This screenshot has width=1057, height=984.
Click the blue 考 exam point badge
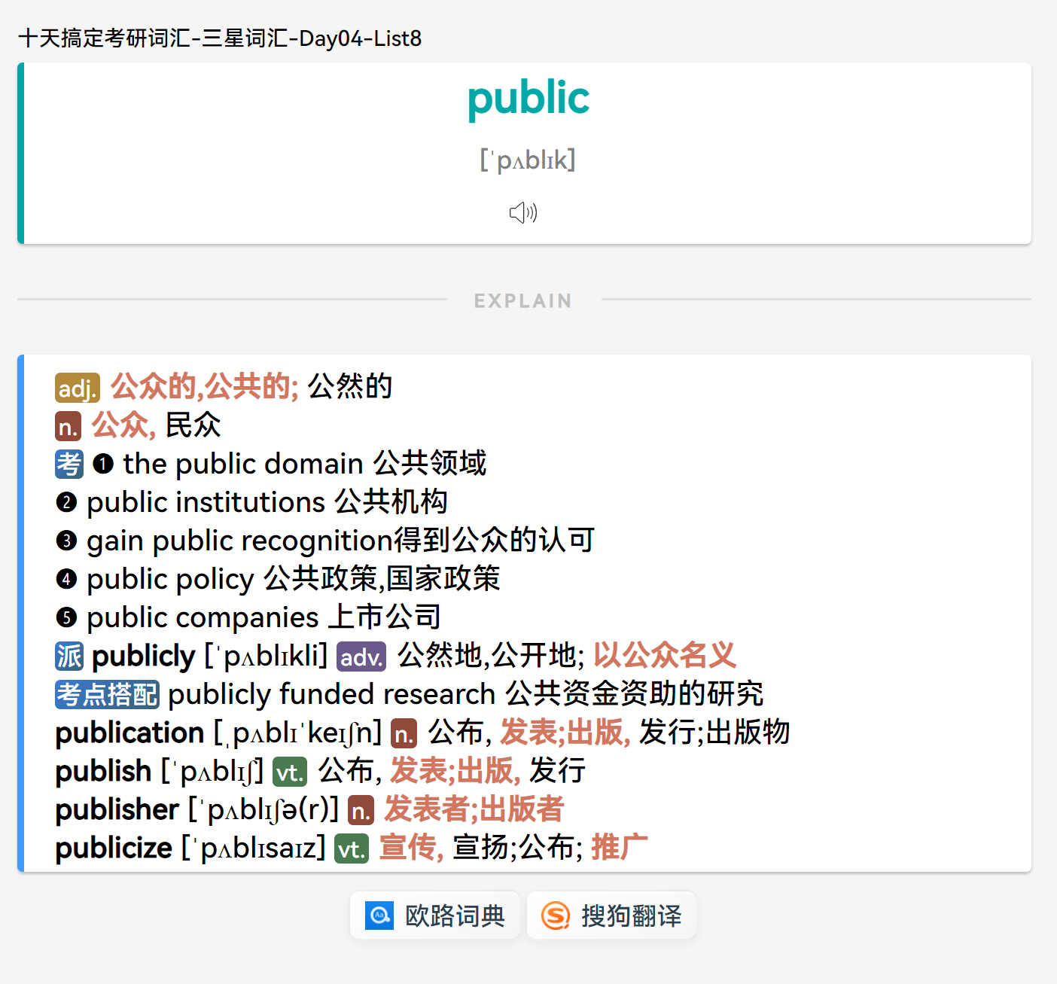pyautogui.click(x=69, y=464)
